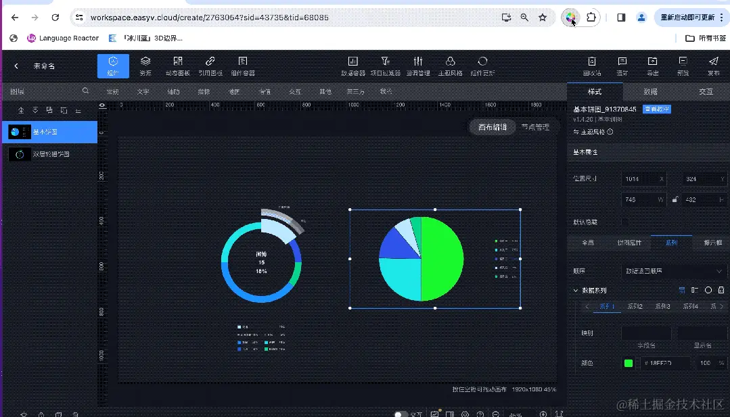This screenshot has width=730, height=417.
Task: Open the 文字 text component category
Action: point(143,92)
